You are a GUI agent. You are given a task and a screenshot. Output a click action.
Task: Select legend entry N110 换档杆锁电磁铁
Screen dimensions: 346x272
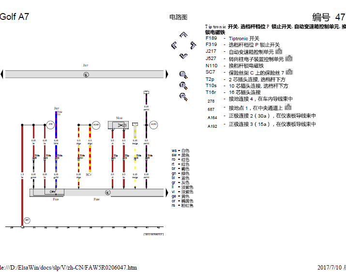(x=235, y=66)
